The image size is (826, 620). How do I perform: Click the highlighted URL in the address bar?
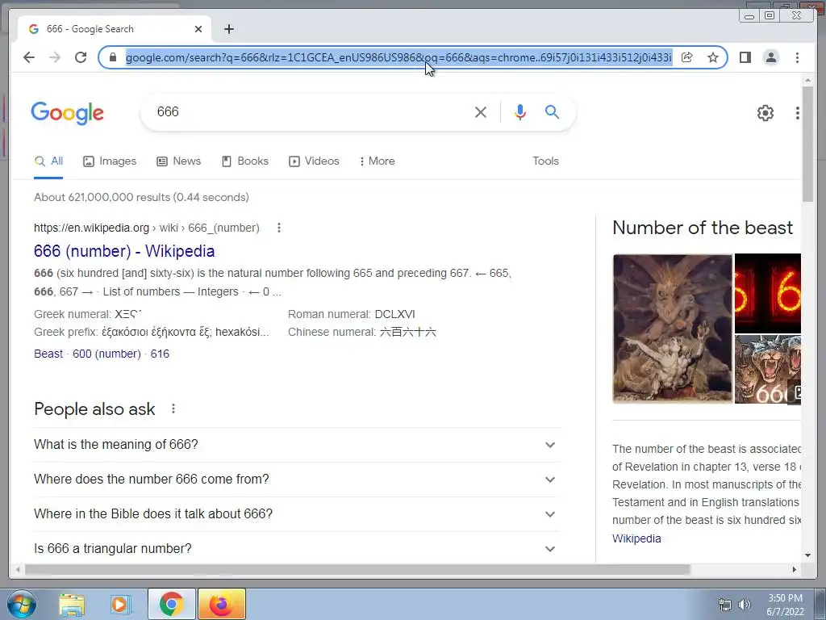click(398, 57)
